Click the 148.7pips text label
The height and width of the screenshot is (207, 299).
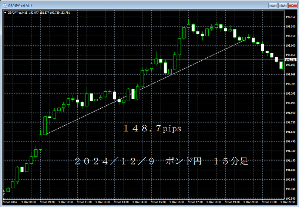tap(152, 129)
